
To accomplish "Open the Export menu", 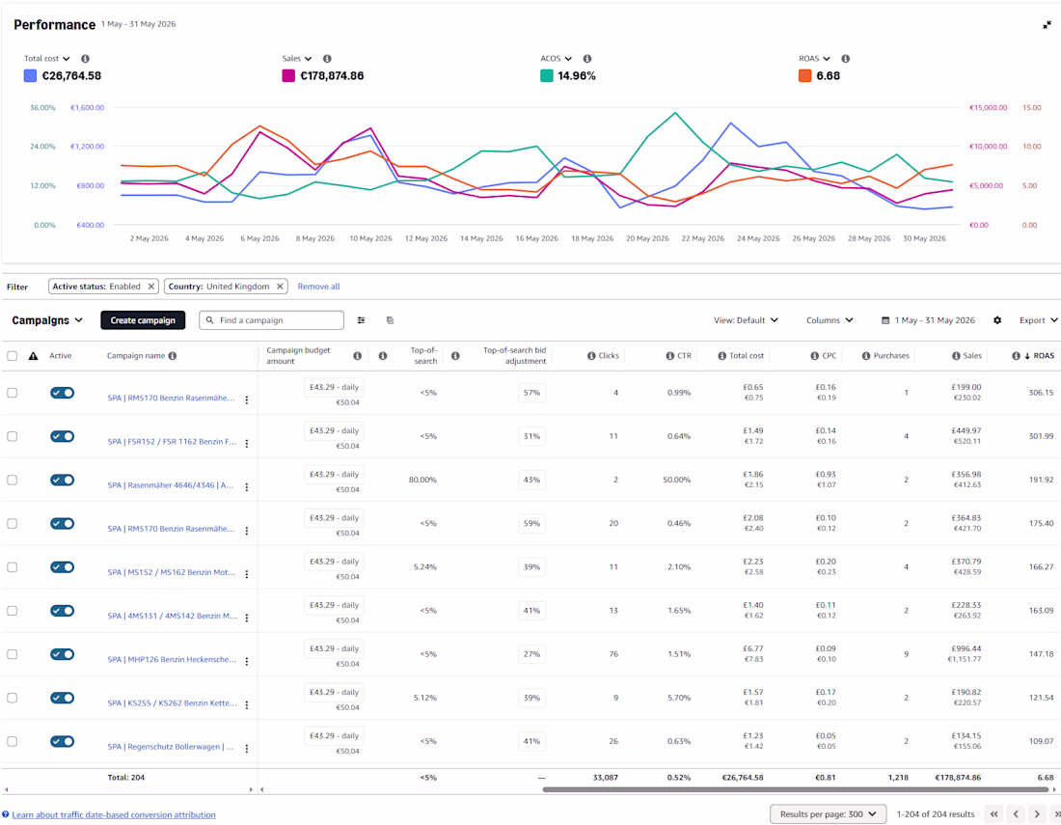I will pos(1039,320).
